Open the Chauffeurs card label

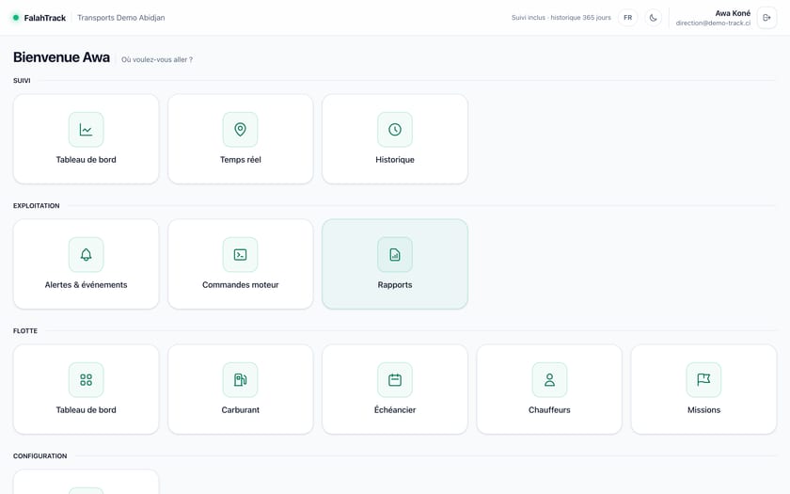pyautogui.click(x=549, y=410)
